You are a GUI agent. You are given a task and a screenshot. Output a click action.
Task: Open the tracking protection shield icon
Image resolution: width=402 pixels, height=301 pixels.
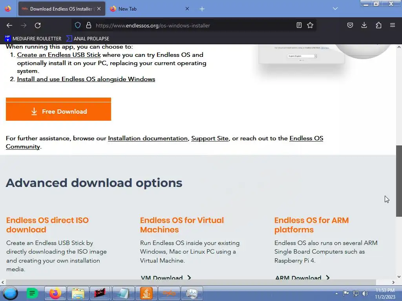coord(78,25)
